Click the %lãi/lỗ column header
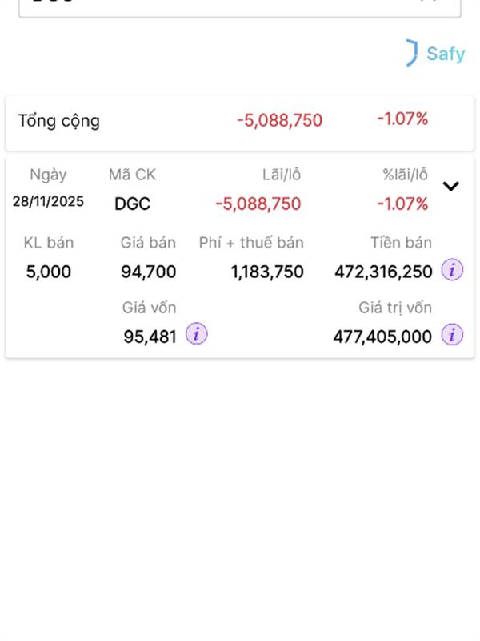 (x=405, y=175)
